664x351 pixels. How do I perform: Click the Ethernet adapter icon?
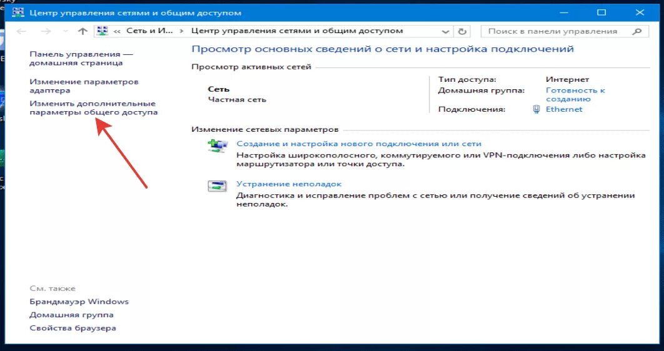[x=536, y=109]
